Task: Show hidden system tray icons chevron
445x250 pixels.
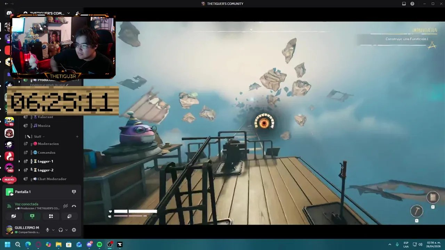Action: pos(389,244)
